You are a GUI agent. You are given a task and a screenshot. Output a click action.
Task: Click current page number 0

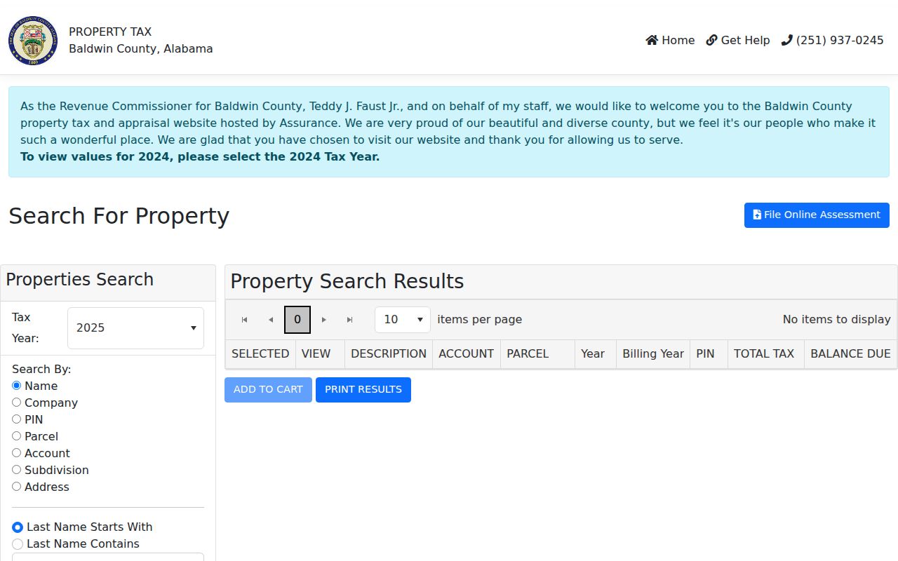click(x=297, y=320)
